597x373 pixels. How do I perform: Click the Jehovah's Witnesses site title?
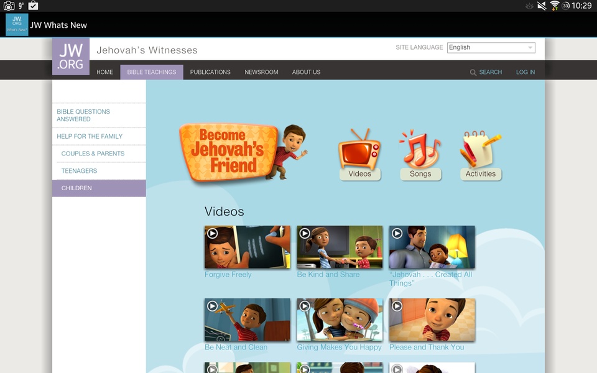click(x=147, y=50)
